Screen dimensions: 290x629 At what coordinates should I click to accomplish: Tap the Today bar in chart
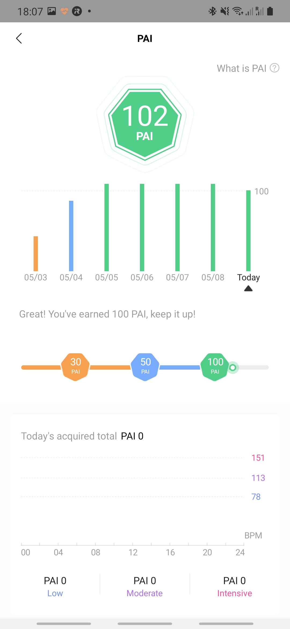(x=248, y=230)
